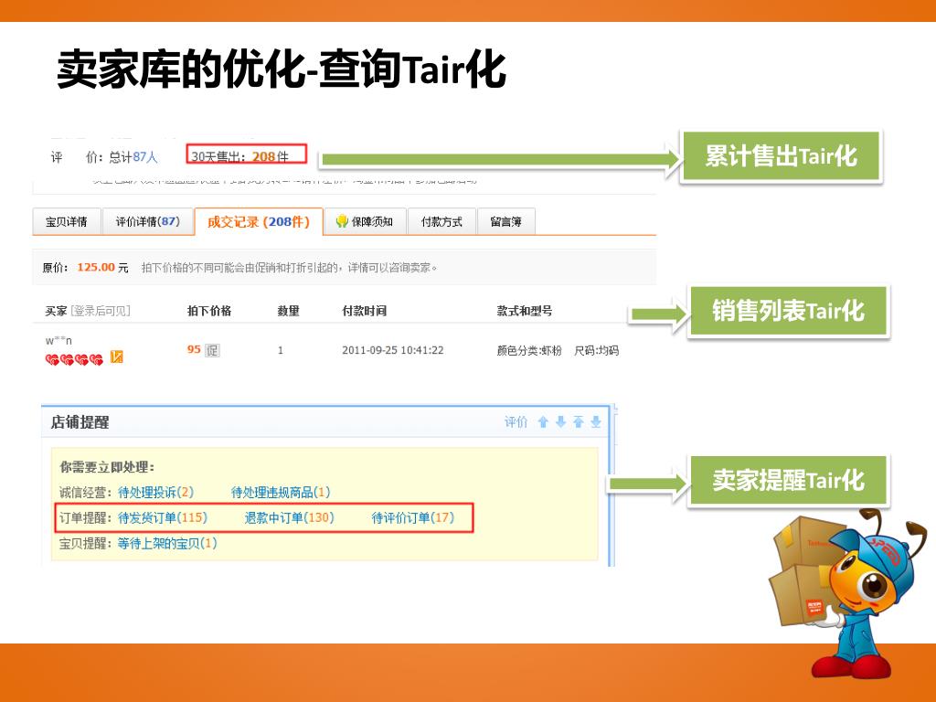936x702 pixels.
Task: Click the 促 promotion tag next to price 95
Action: (212, 350)
